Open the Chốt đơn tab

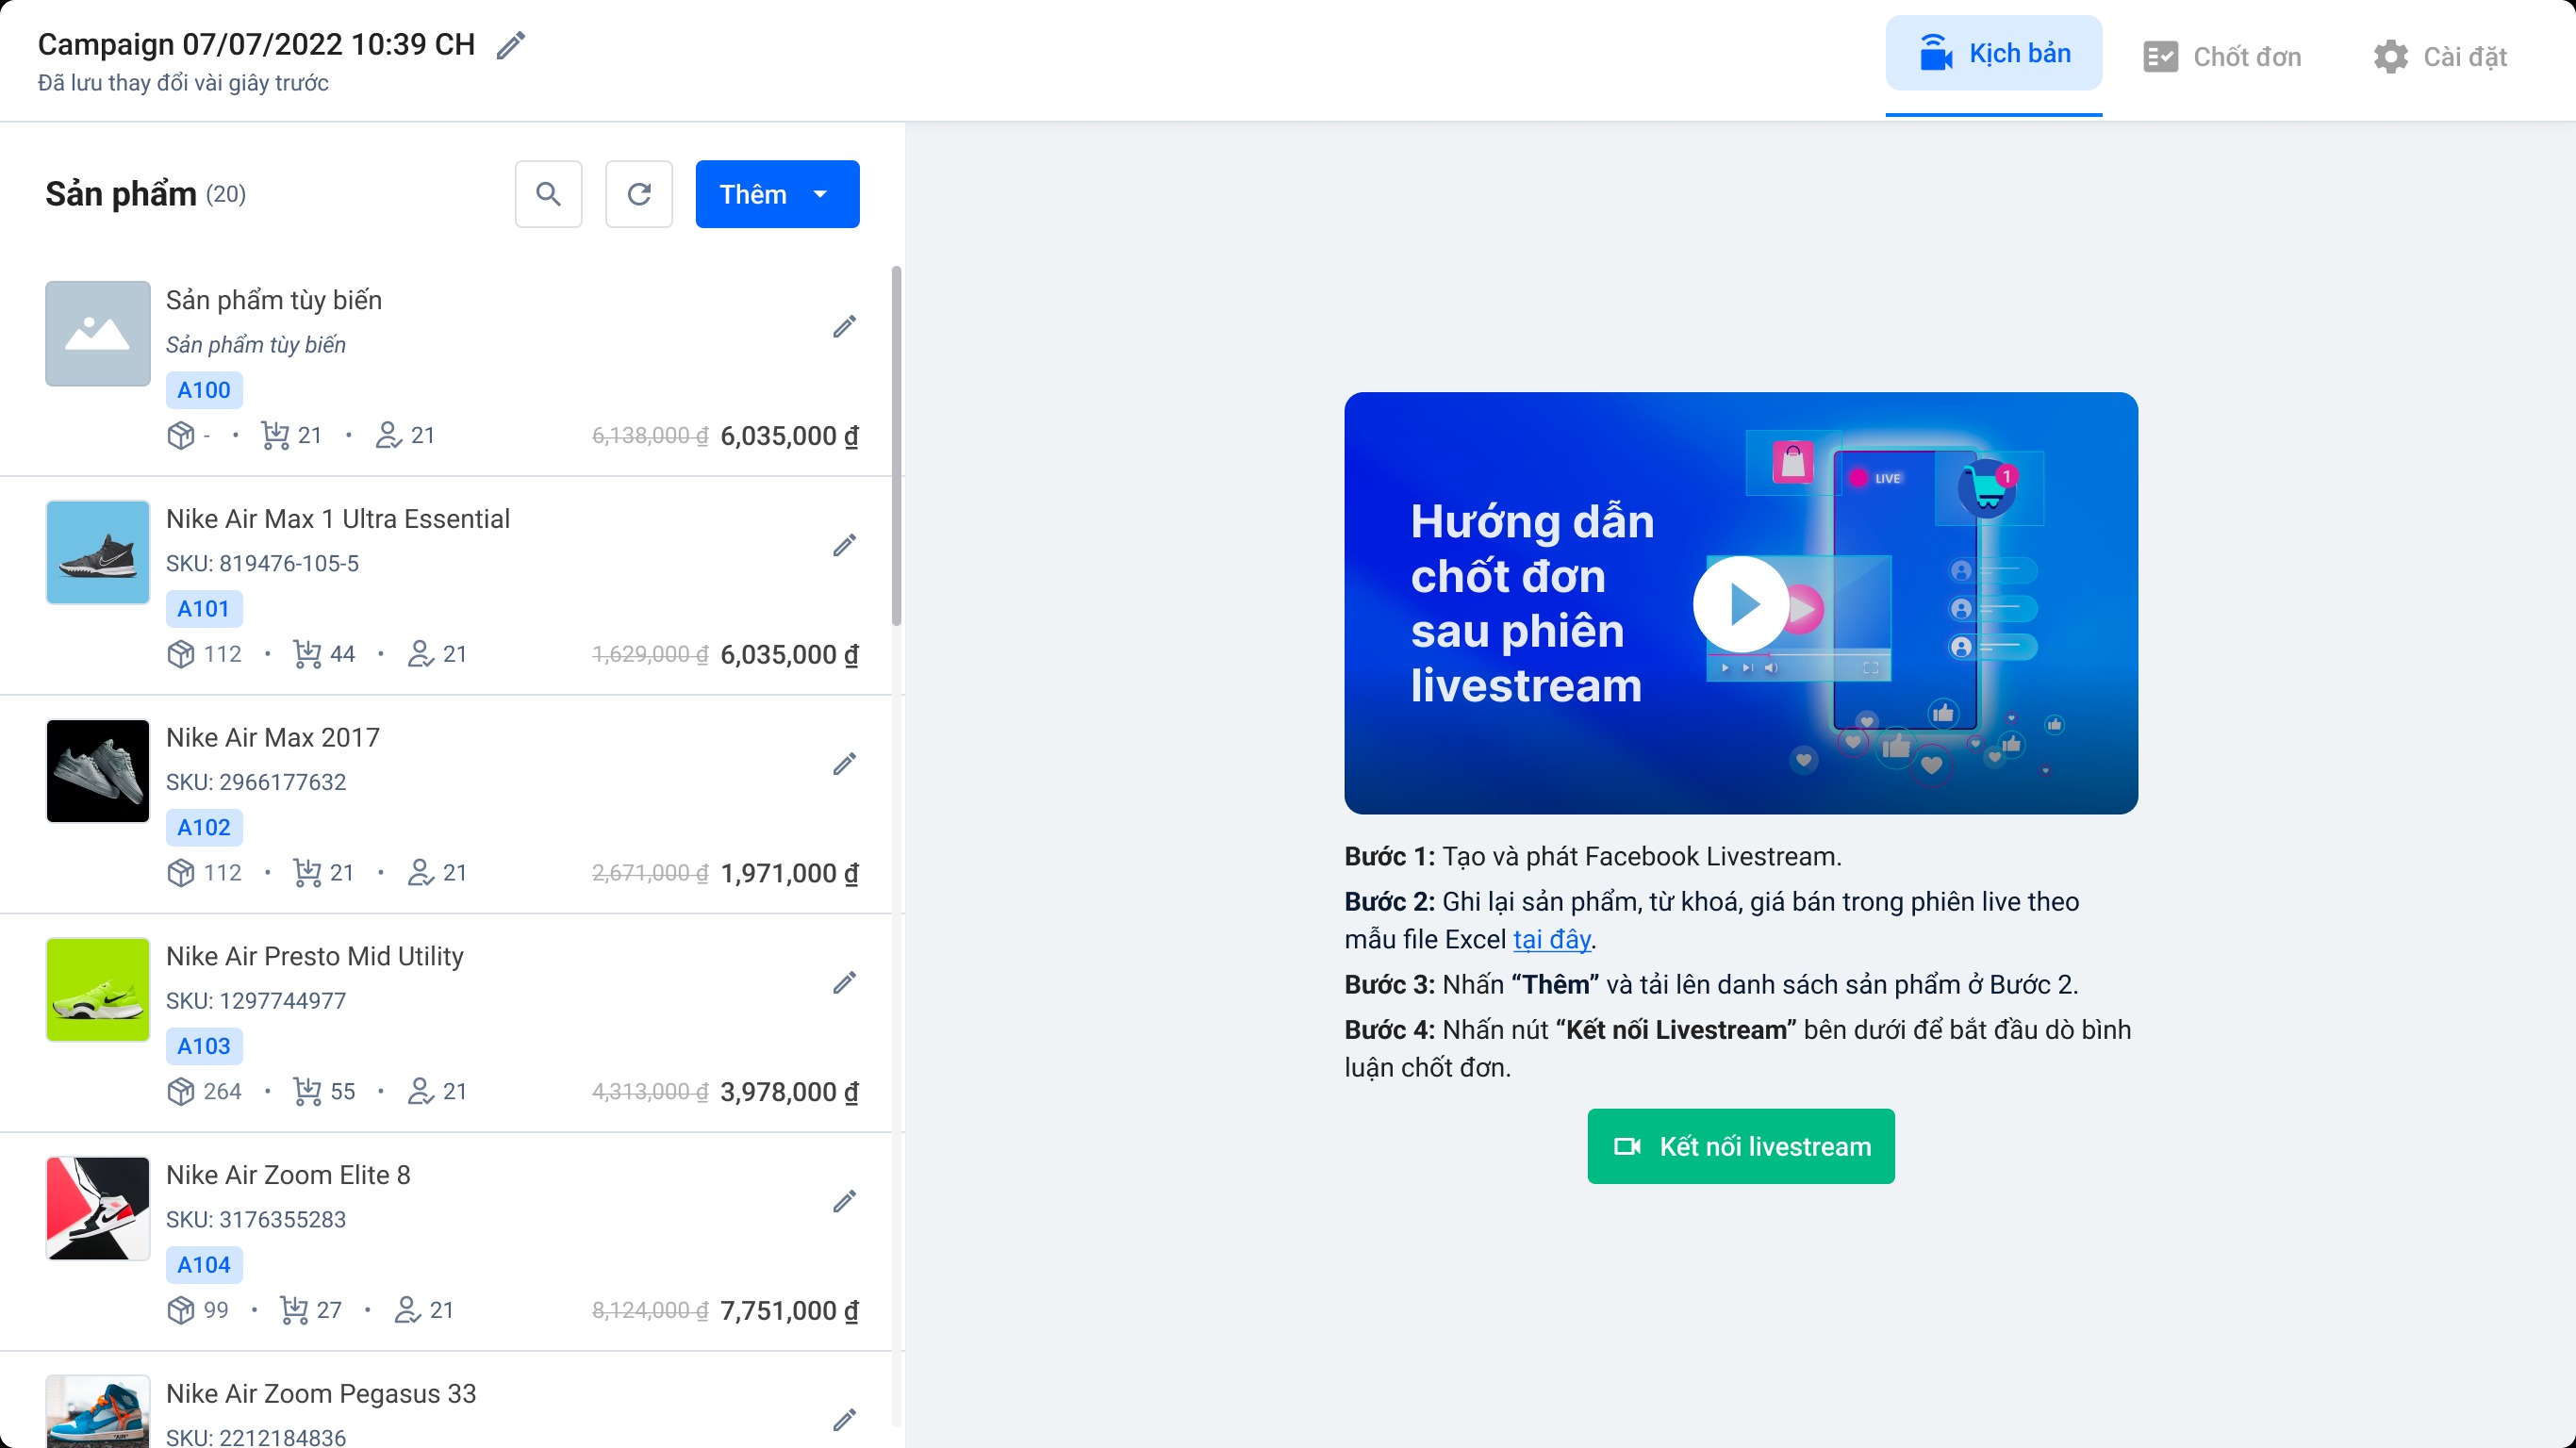pyautogui.click(x=2222, y=57)
